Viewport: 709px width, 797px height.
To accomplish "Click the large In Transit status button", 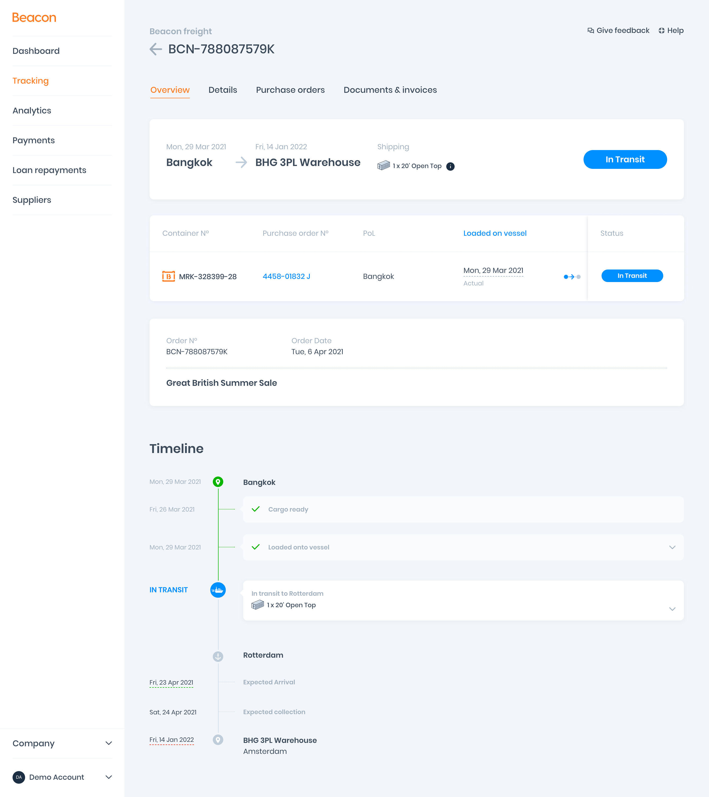I will pos(625,159).
